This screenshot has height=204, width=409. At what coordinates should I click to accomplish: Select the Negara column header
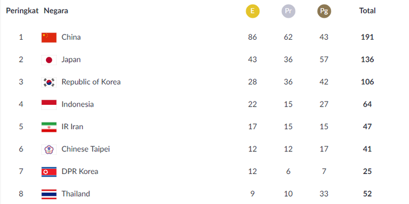tap(56, 11)
